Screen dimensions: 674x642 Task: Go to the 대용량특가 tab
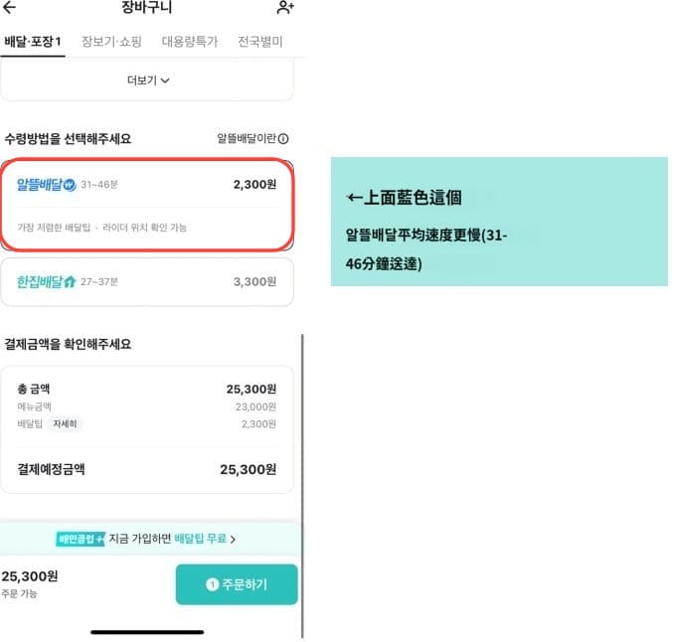point(189,42)
